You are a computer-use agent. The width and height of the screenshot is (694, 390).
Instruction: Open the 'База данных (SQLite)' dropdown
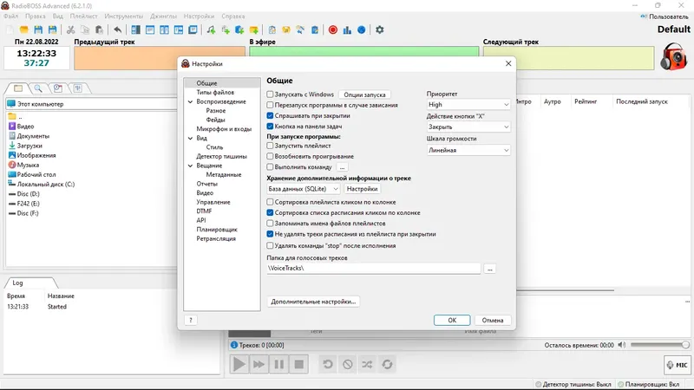click(x=303, y=189)
